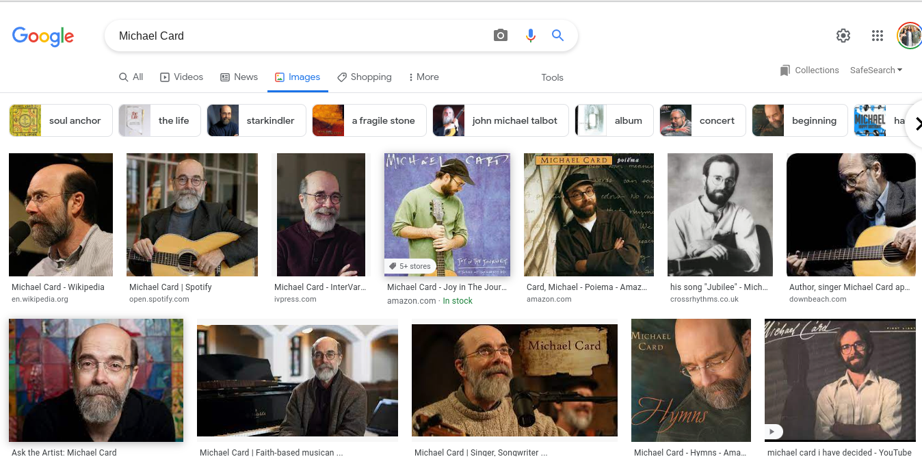
Task: Show next suggestion chips arrow
Action: pos(917,124)
